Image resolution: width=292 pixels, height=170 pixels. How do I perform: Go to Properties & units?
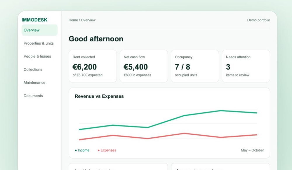point(39,43)
